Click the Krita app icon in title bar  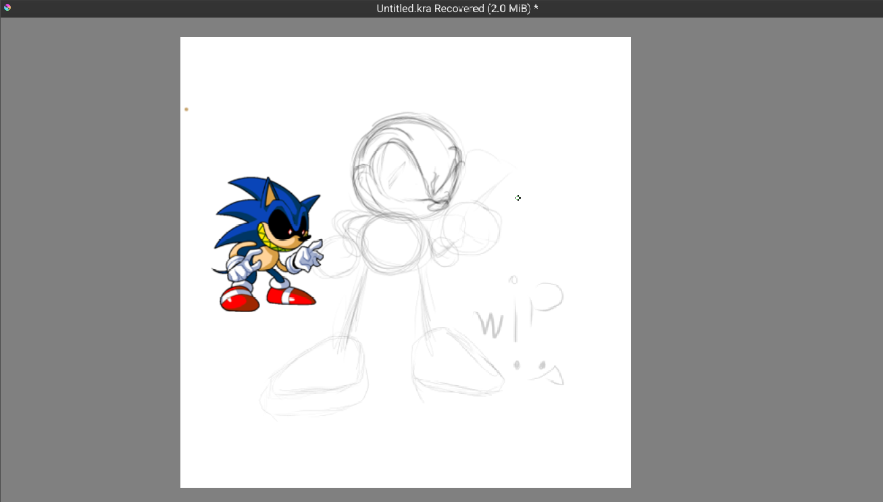click(x=7, y=7)
